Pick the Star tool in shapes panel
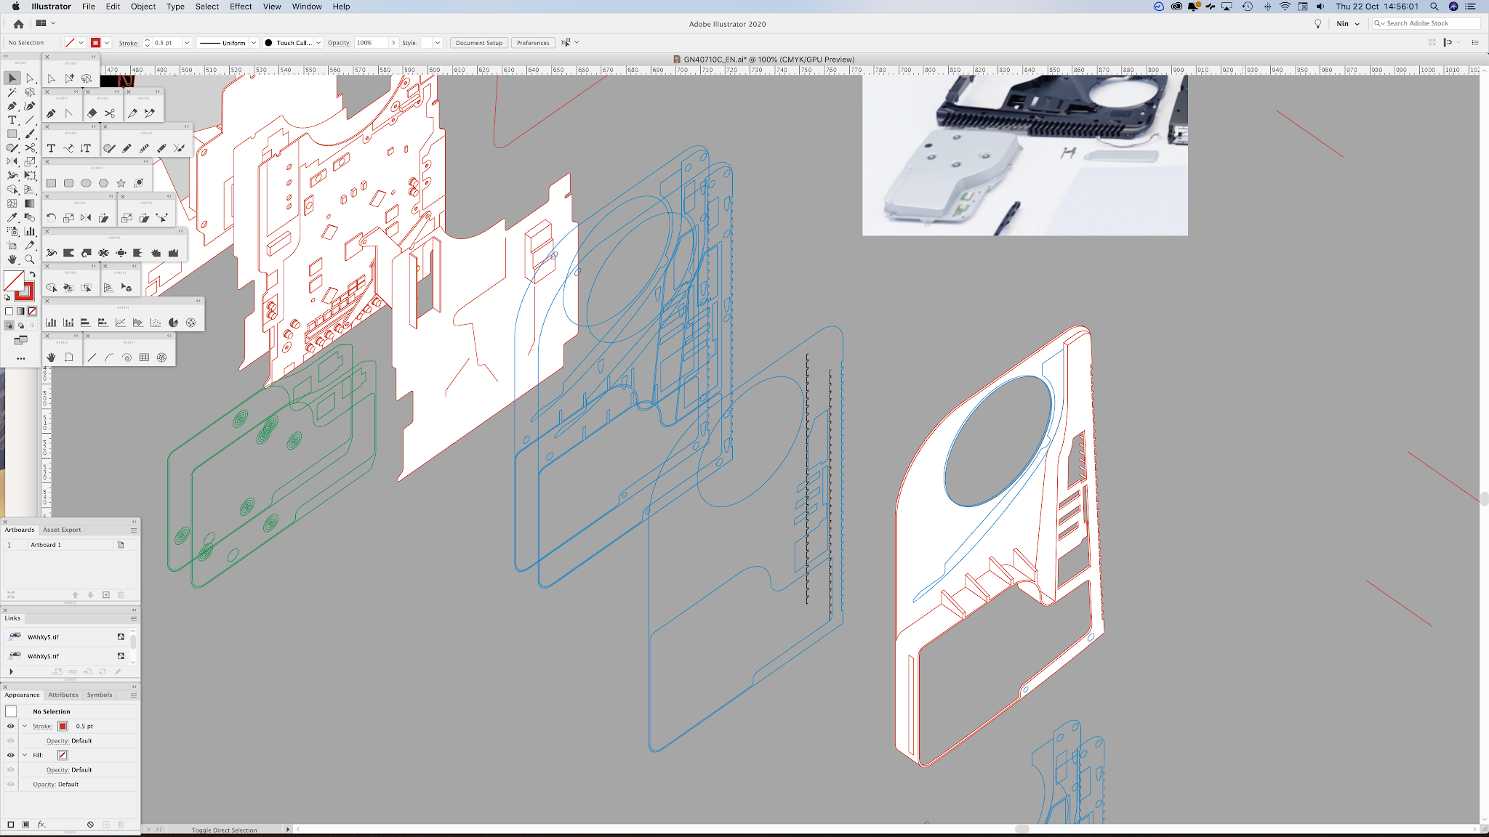Viewport: 1489px width, 837px height. (121, 183)
